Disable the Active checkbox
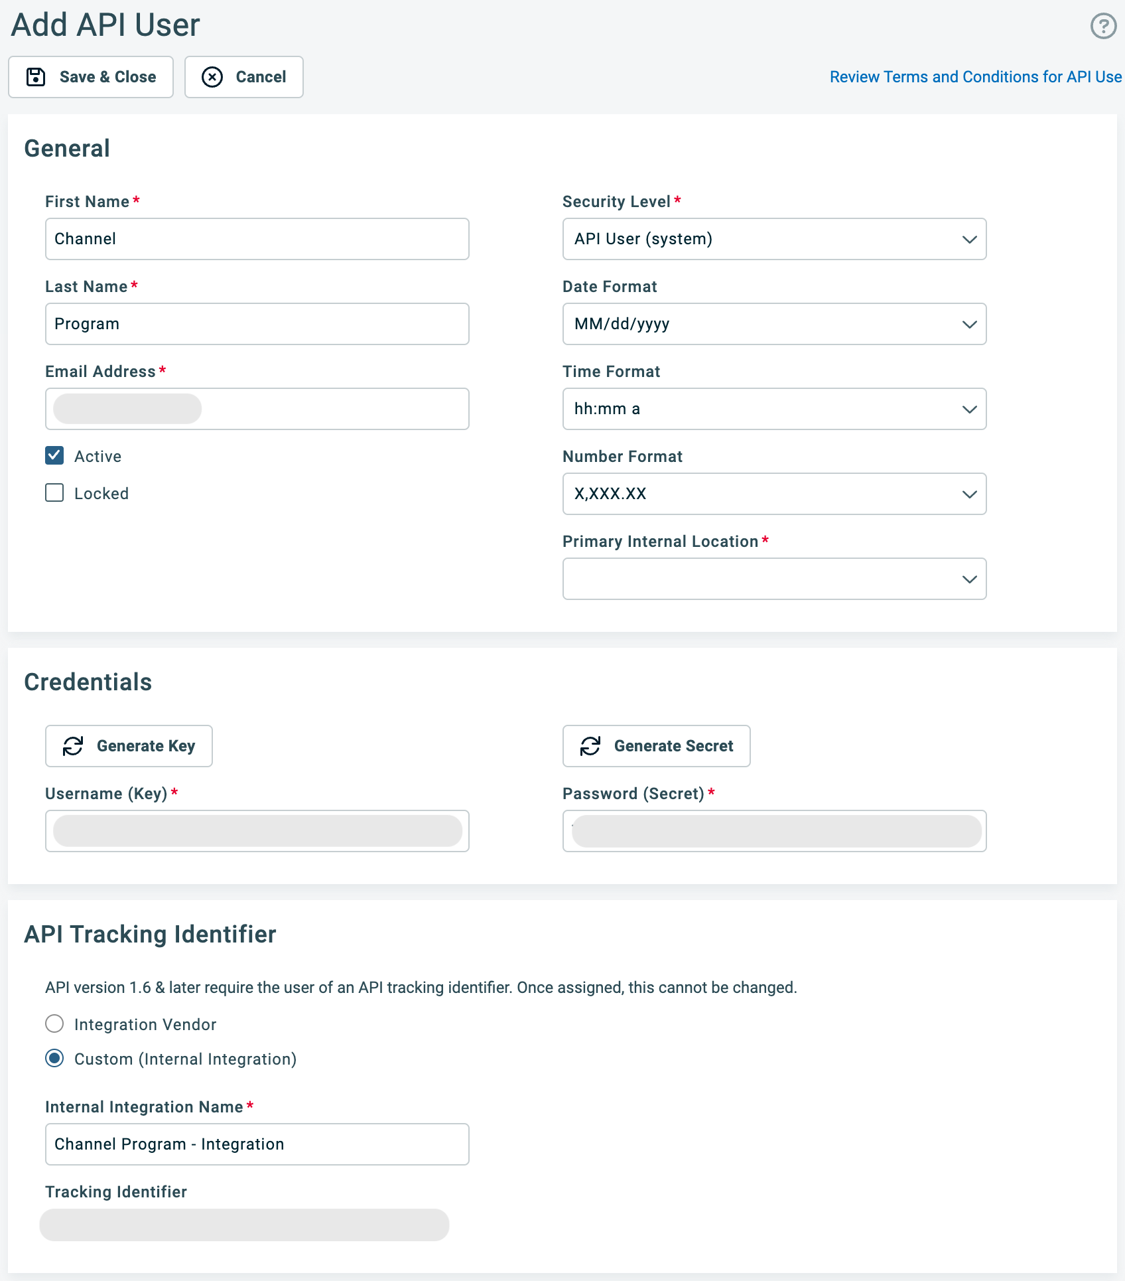 click(x=54, y=455)
